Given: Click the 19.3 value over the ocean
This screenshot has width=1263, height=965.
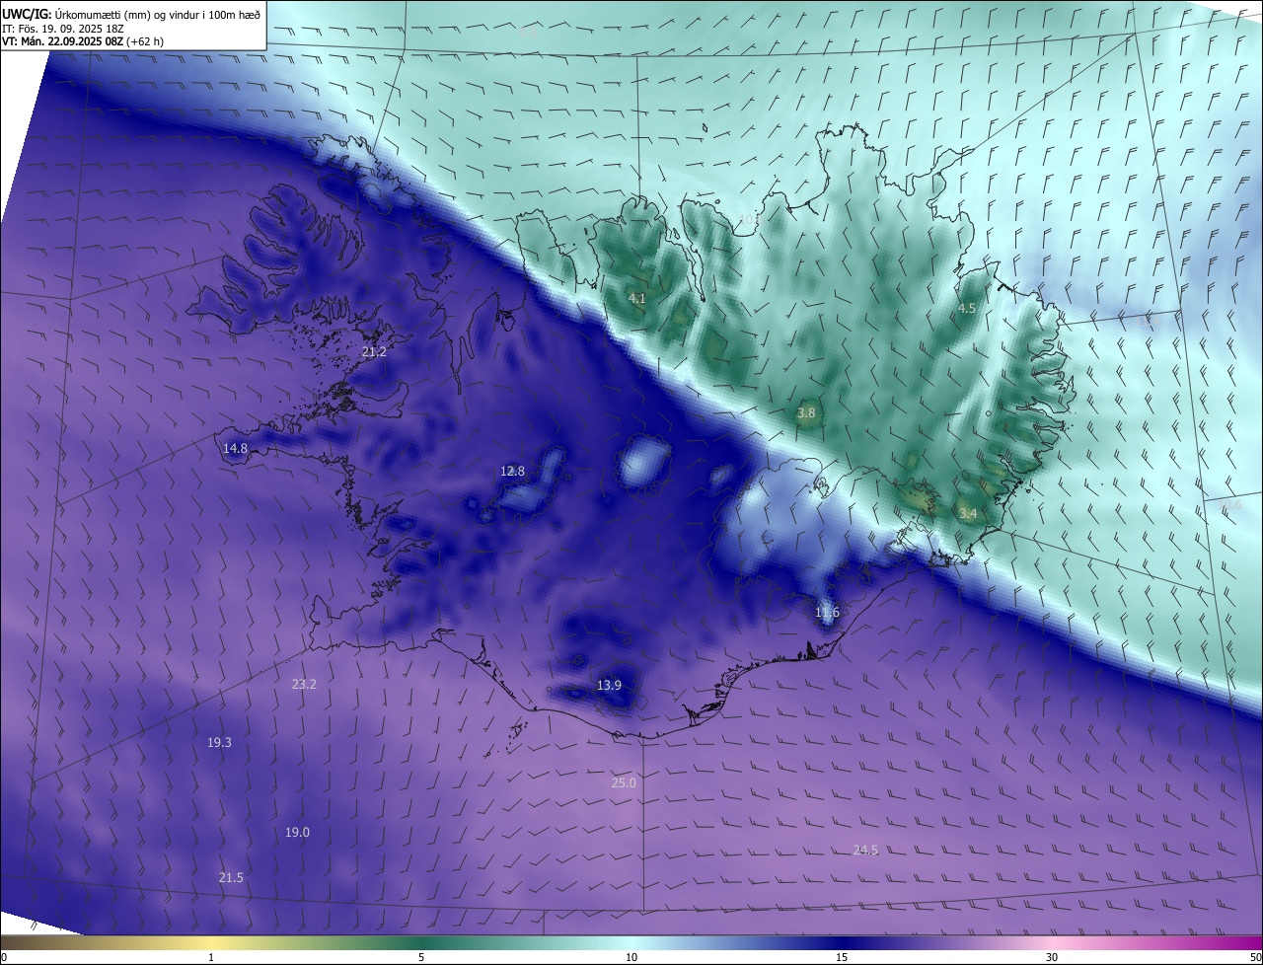Looking at the screenshot, I should pos(219,743).
